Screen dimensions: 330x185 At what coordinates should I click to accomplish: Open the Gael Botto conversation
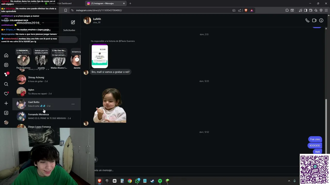pos(46,104)
